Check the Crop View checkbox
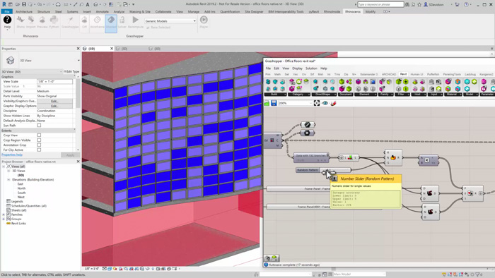 pos(39,135)
